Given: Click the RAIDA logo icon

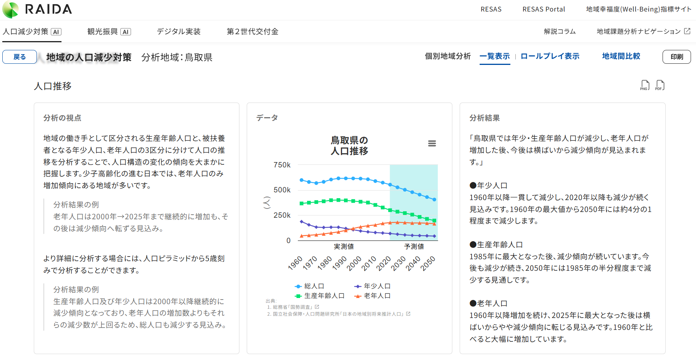Looking at the screenshot, I should [x=11, y=10].
